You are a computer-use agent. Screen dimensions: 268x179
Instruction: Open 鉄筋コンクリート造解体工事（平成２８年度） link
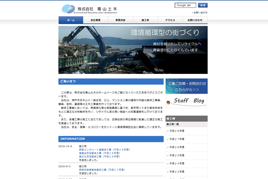pyautogui.click(x=105, y=150)
